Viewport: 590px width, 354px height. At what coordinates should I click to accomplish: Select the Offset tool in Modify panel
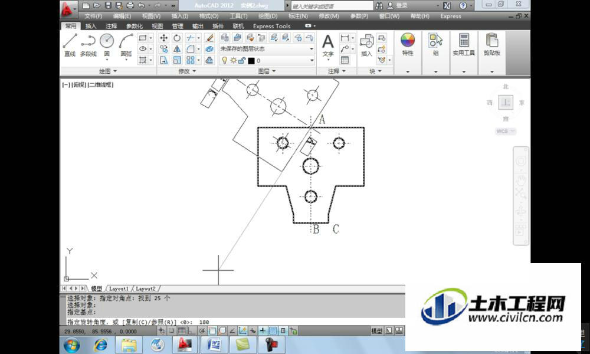(209, 60)
